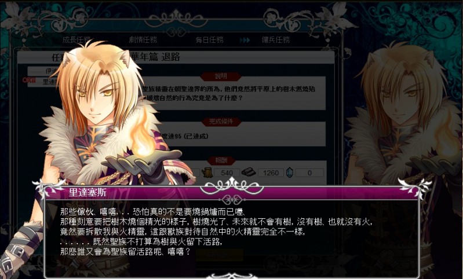Screen dimensions: 463x279
Task: Open the 傭兵任務 tab
Action: [276, 40]
